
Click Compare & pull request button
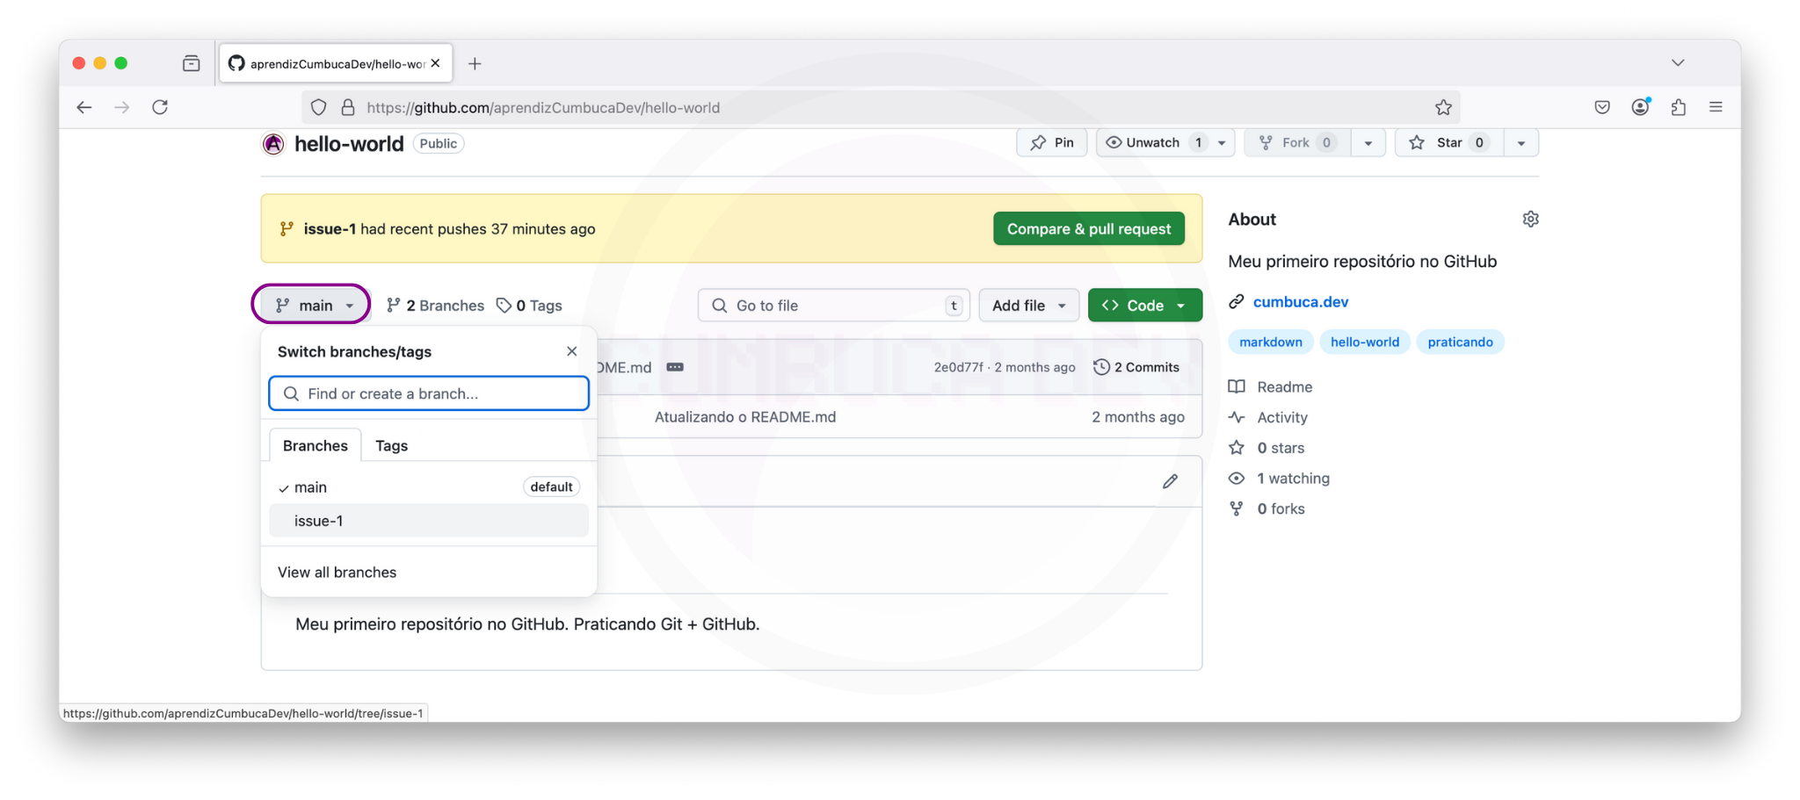1088,229
